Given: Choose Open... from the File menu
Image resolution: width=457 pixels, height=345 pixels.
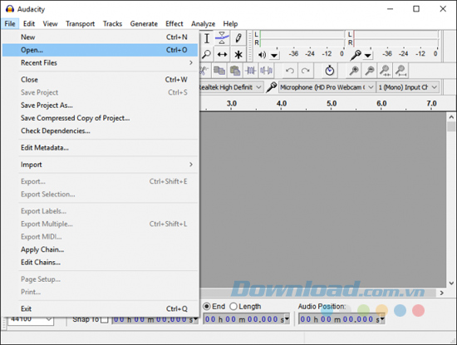Looking at the screenshot, I should pyautogui.click(x=100, y=50).
